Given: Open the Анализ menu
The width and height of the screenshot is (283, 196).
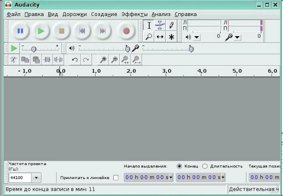Looking at the screenshot, I should (x=161, y=14).
